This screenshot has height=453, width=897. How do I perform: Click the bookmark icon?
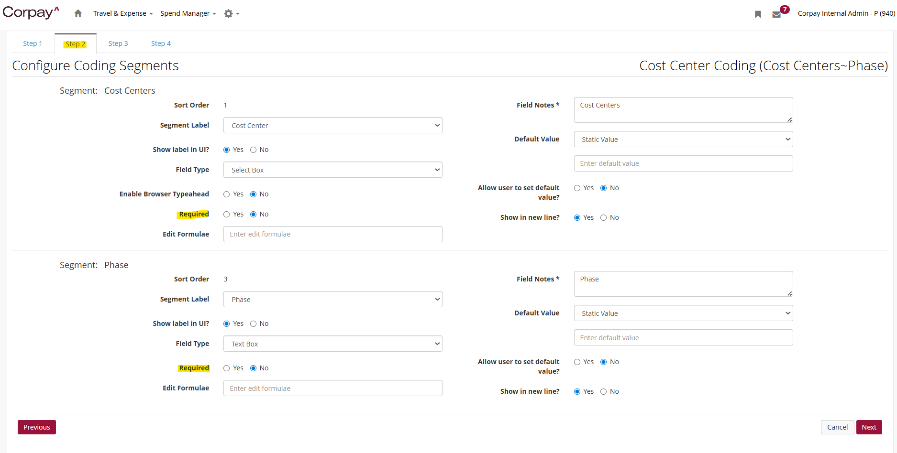tap(758, 14)
